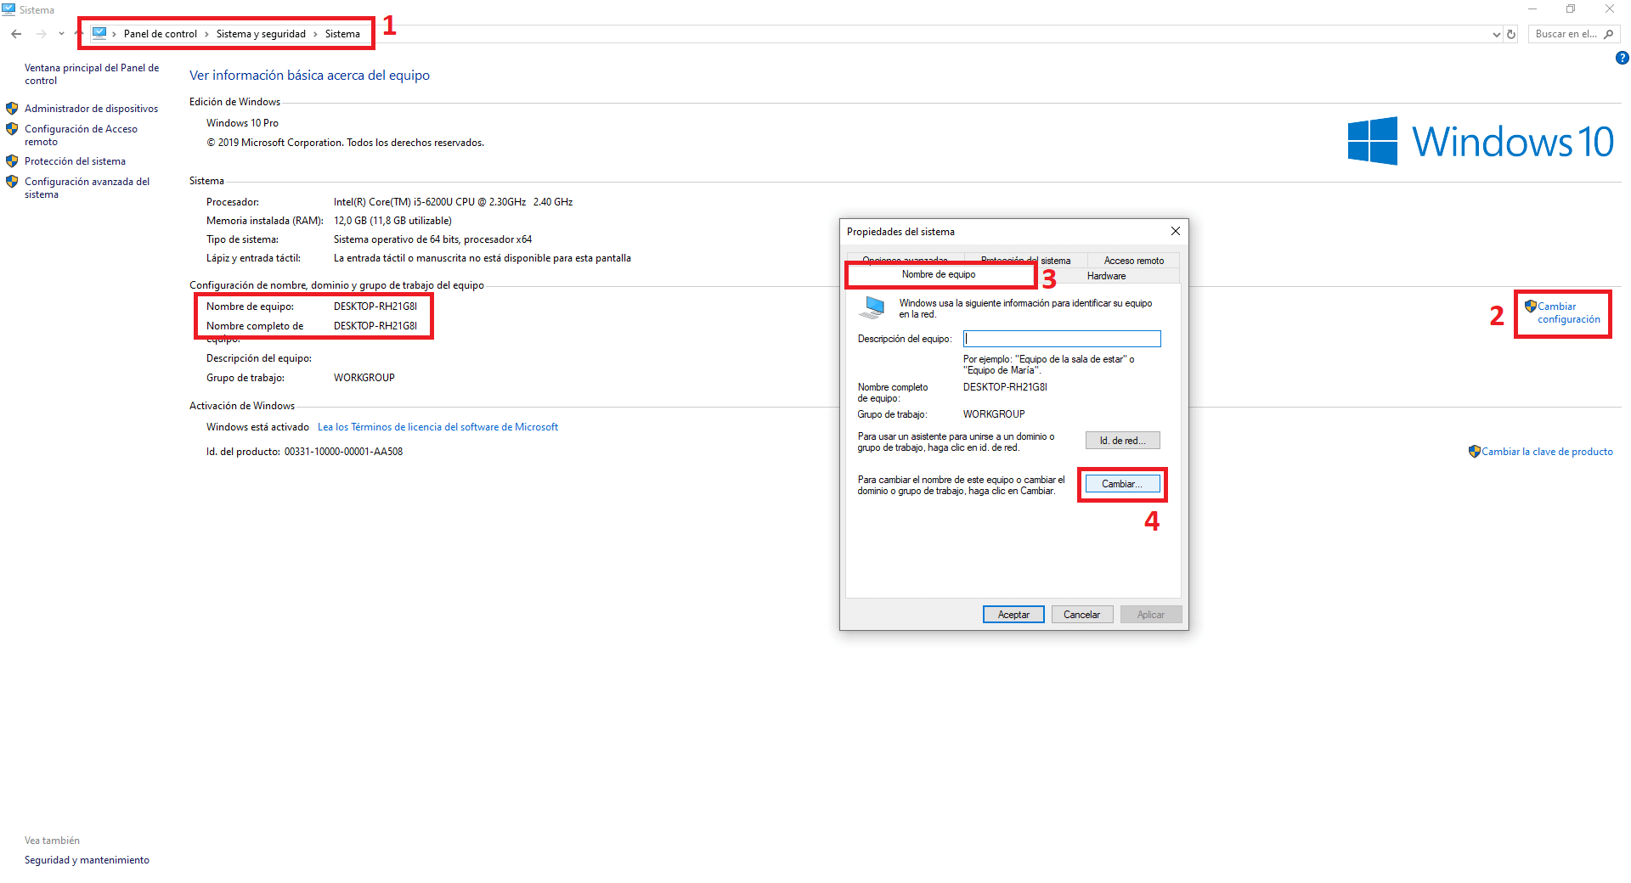Switch to 'Opciones avanzadas' tab
The width and height of the screenshot is (1631, 883).
pos(905,260)
